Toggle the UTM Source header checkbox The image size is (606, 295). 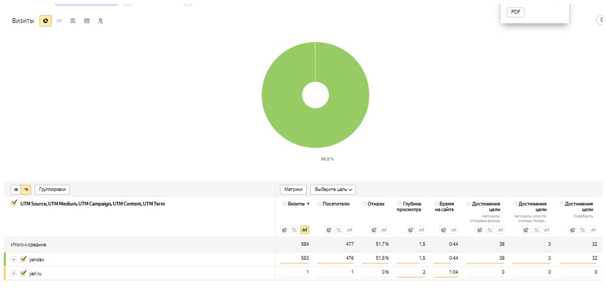click(x=14, y=203)
